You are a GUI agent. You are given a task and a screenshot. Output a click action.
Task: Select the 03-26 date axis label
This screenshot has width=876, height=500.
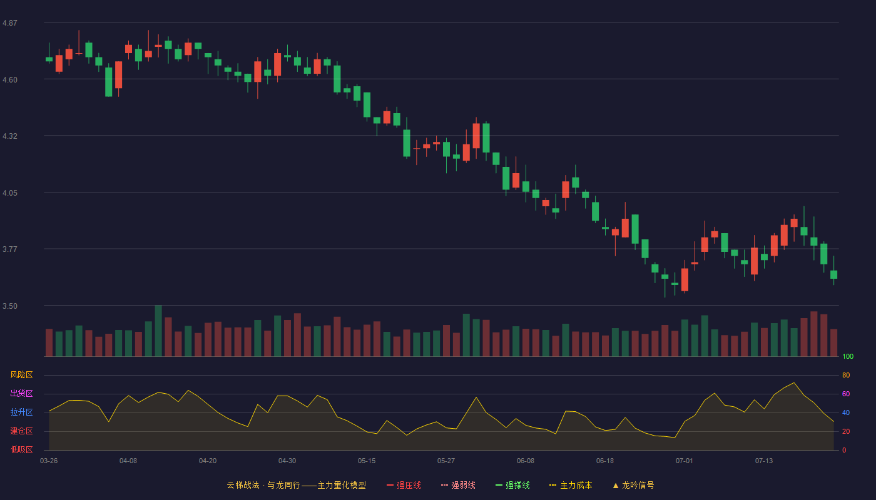tap(49, 461)
